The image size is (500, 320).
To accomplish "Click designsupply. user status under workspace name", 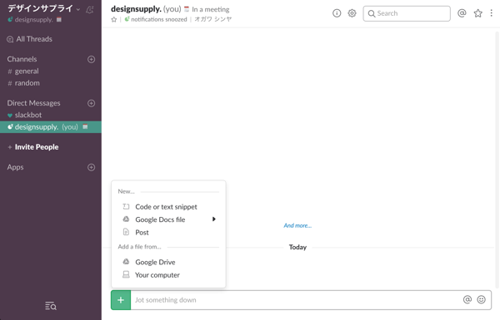I will pyautogui.click(x=33, y=20).
